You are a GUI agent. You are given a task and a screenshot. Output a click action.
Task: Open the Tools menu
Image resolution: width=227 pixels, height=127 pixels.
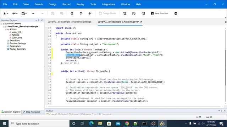[93, 4]
